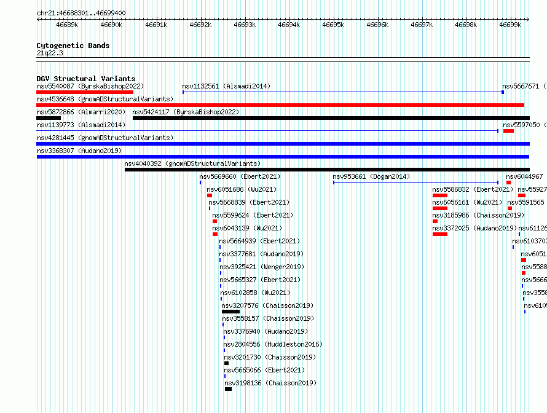Click the nsv3201730 (Chaisson2019) label
The image size is (547, 413).
tap(270, 357)
